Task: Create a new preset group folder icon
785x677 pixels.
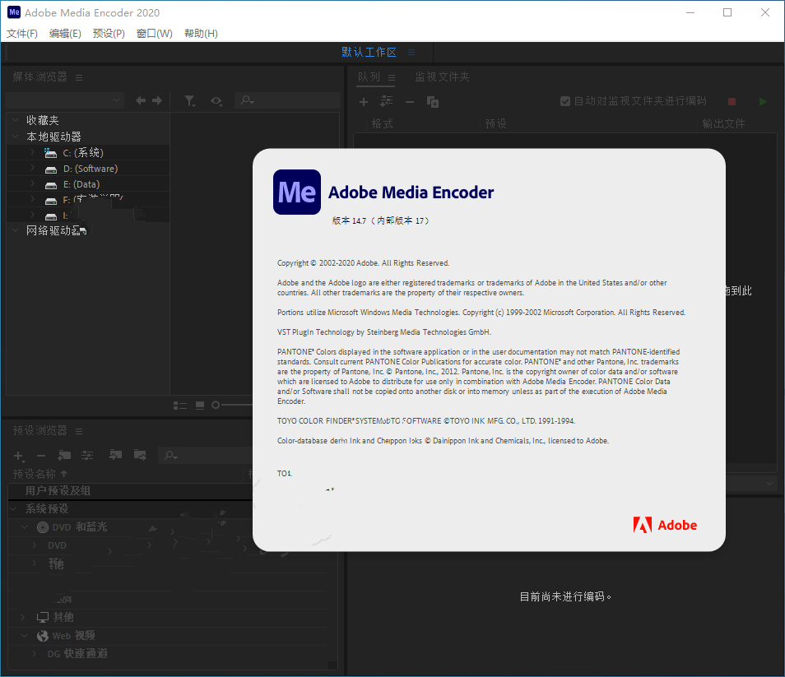Action: [x=64, y=456]
